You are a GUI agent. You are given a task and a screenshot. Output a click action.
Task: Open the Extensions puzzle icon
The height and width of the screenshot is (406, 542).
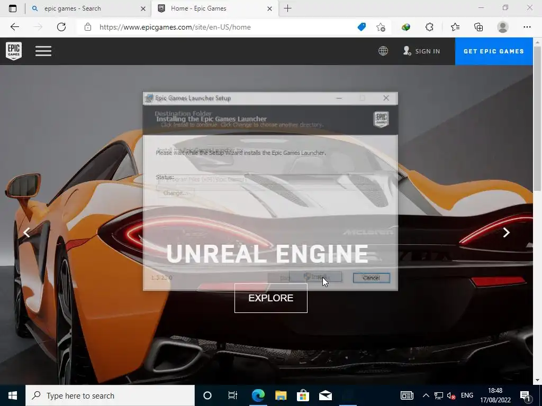(429, 27)
